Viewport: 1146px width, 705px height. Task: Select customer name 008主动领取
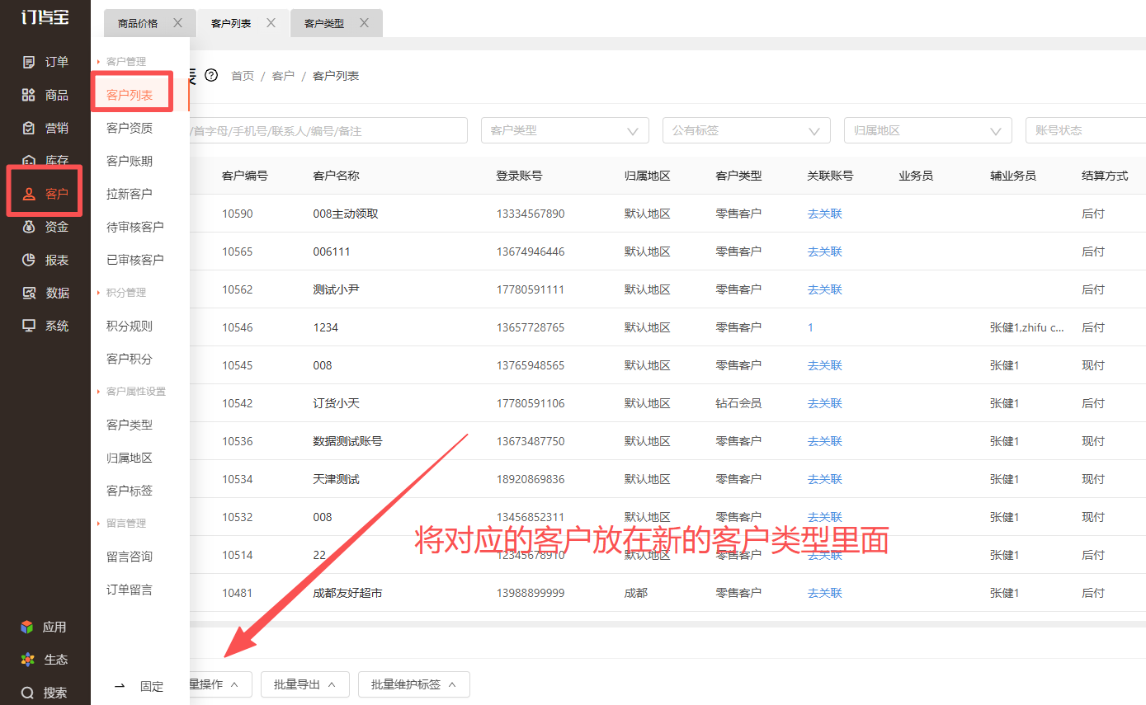(346, 214)
